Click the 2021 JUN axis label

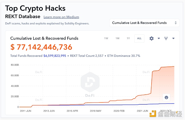click(x=142, y=111)
